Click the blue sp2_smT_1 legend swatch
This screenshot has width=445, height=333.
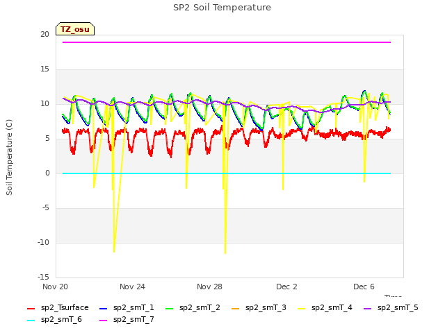104,308
